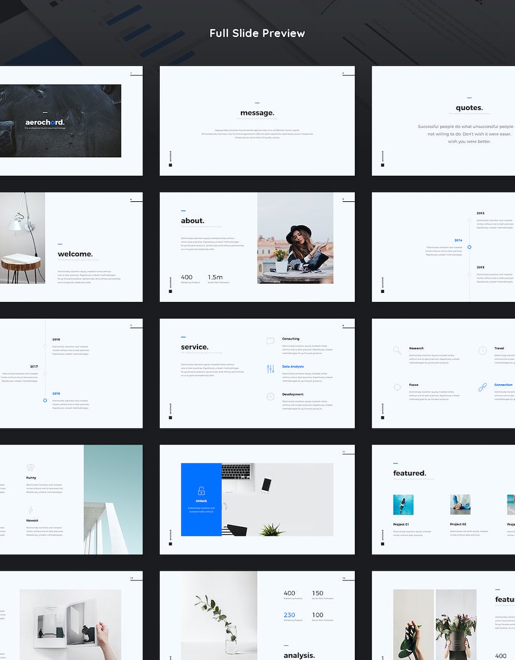Select the message slide preview
Image resolution: width=515 pixels, height=660 pixels.
[257, 121]
